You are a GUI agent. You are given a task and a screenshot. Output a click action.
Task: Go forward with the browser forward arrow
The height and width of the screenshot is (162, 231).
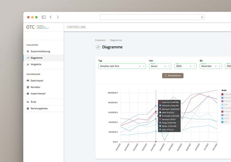tap(58, 17)
